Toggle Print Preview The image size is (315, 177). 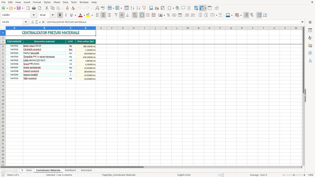(39, 8)
